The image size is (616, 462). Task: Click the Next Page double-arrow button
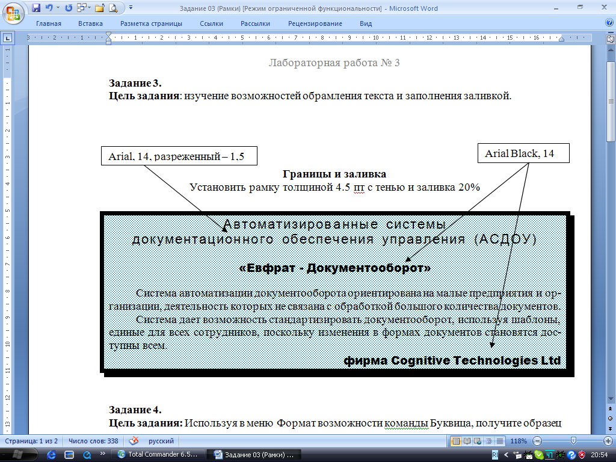(x=611, y=428)
